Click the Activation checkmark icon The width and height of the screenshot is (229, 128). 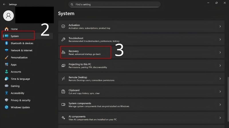(x=63, y=26)
